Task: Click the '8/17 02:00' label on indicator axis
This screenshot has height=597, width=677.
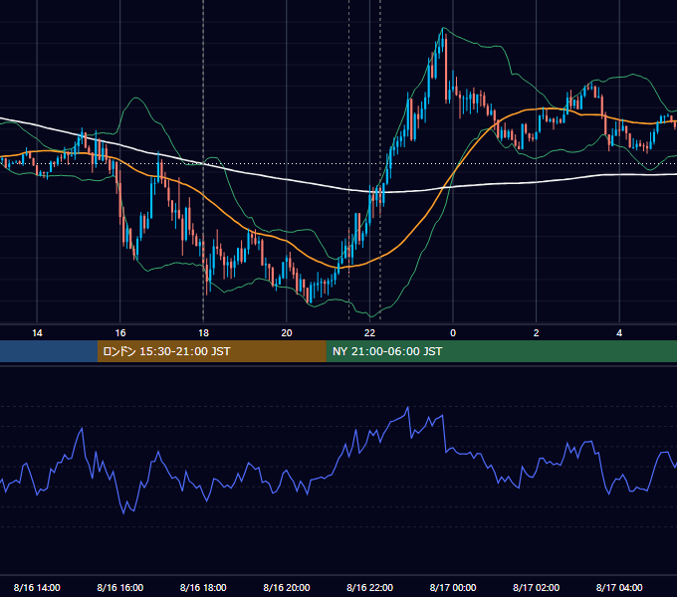Action: pyautogui.click(x=537, y=587)
